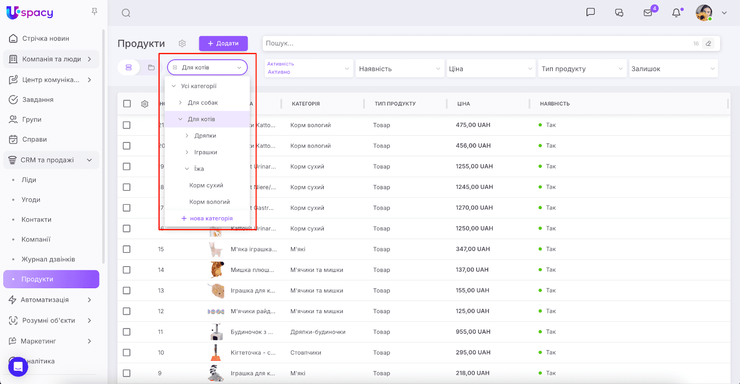Check the row checkbox for product 15
The image size is (740, 384).
127,249
